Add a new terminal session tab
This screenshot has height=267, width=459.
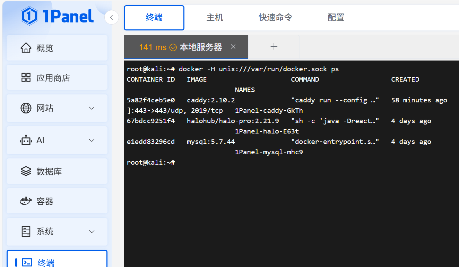[x=274, y=47]
